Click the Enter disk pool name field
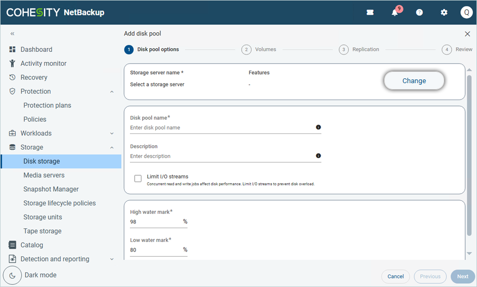The image size is (477, 287). click(222, 128)
